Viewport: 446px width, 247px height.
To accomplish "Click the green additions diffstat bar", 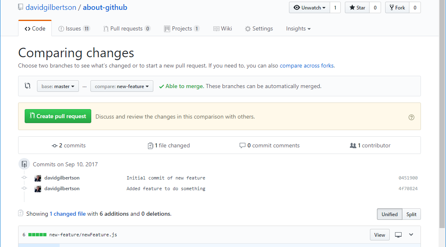I will [37, 235].
